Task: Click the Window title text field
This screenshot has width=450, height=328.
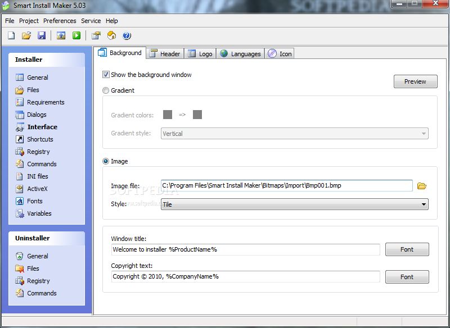Action: click(246, 249)
